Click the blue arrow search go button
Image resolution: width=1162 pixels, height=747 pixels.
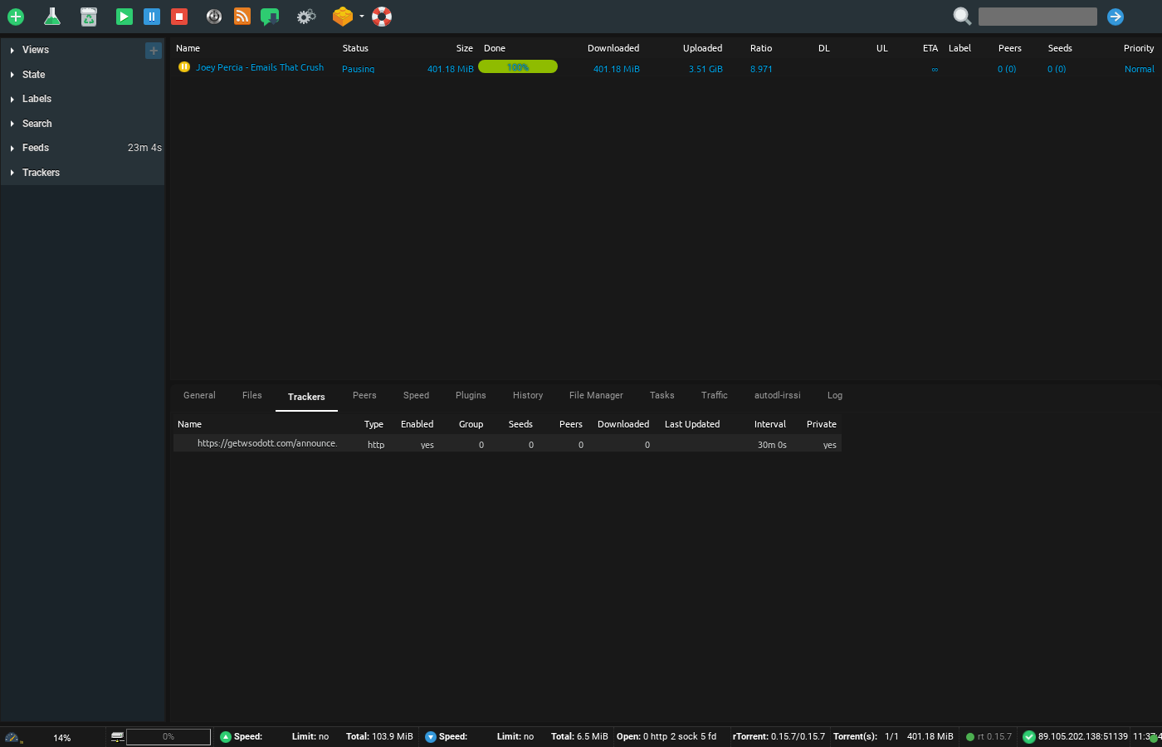click(1116, 17)
